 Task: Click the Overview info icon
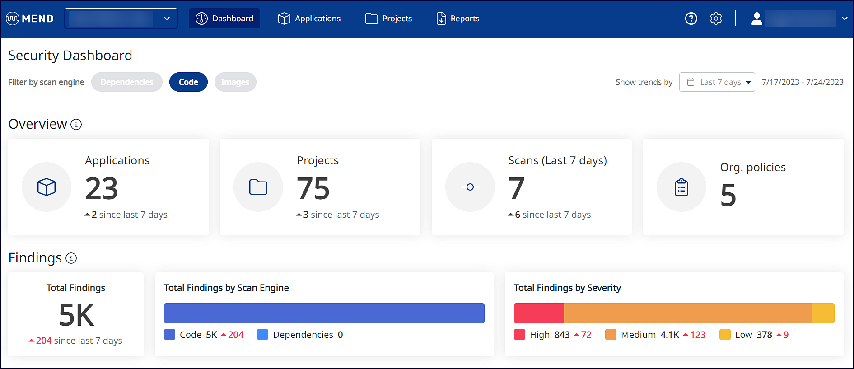pos(76,125)
